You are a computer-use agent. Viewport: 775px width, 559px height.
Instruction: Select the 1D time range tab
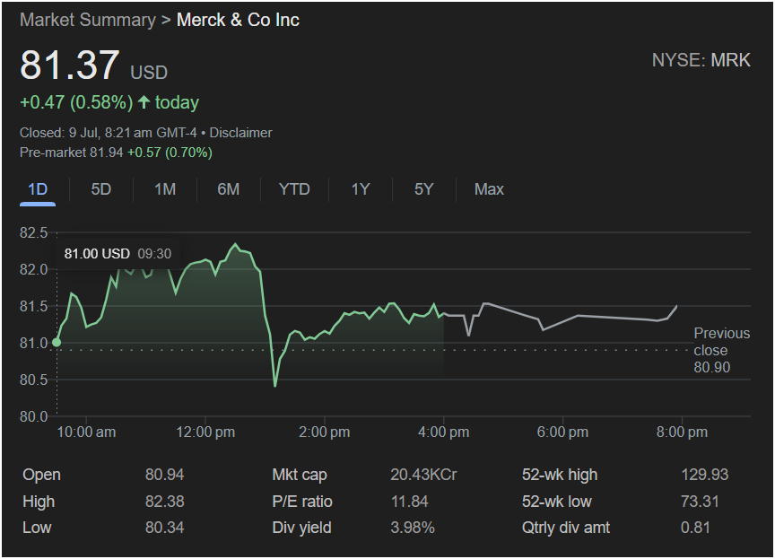[x=38, y=189]
